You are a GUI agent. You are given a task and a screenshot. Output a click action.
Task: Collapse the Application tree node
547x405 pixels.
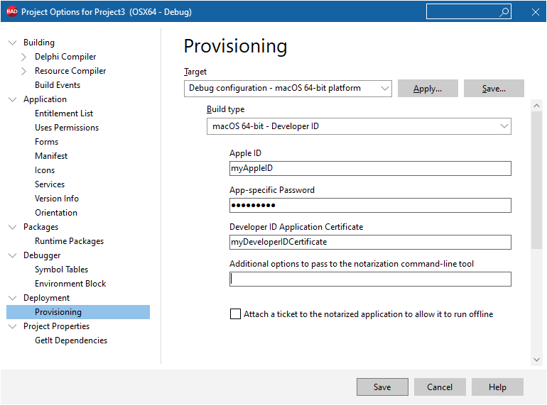(13, 99)
